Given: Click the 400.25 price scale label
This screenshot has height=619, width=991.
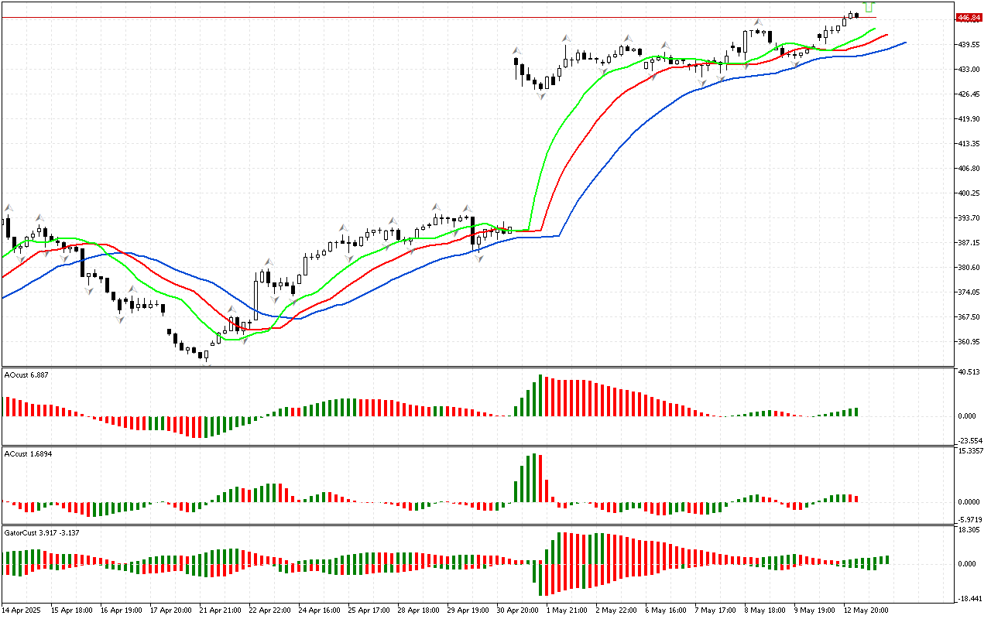Looking at the screenshot, I should pos(969,193).
